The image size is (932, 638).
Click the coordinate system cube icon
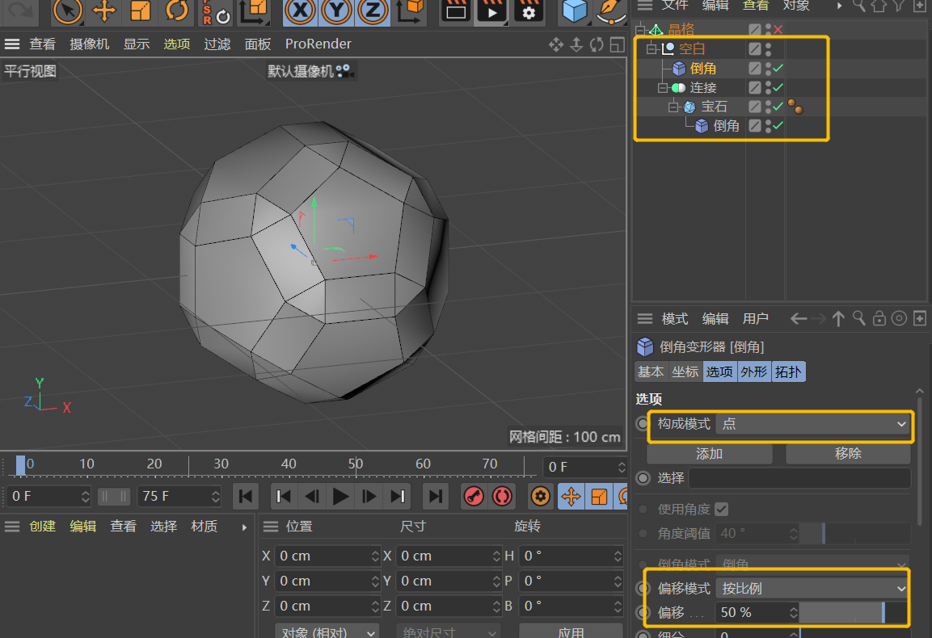(411, 10)
